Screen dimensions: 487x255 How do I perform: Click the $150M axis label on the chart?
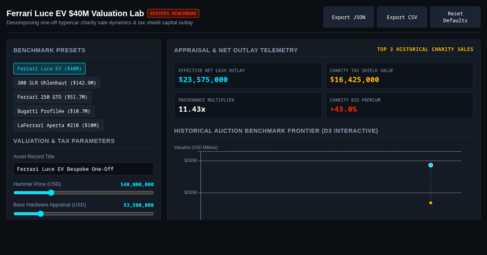click(190, 161)
